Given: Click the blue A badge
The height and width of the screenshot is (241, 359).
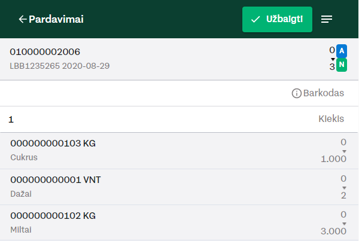Looking at the screenshot, I should 342,51.
